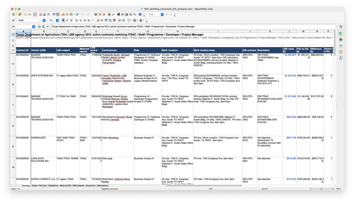Toggle align left
This screenshot has width=354, height=203.
coord(76,20)
